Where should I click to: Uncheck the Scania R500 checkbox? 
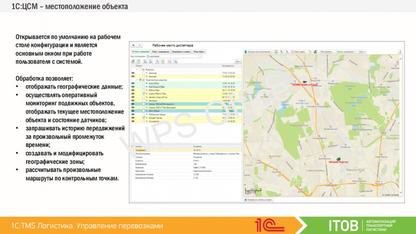144,94
